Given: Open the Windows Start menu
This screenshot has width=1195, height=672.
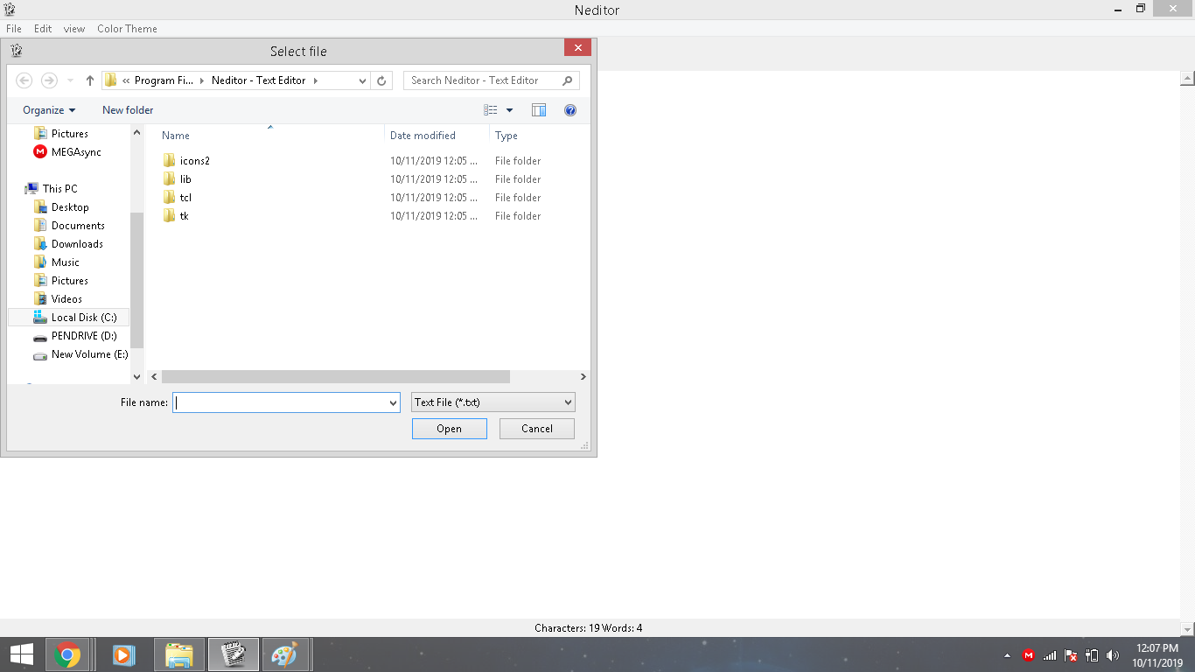Looking at the screenshot, I should coord(22,654).
